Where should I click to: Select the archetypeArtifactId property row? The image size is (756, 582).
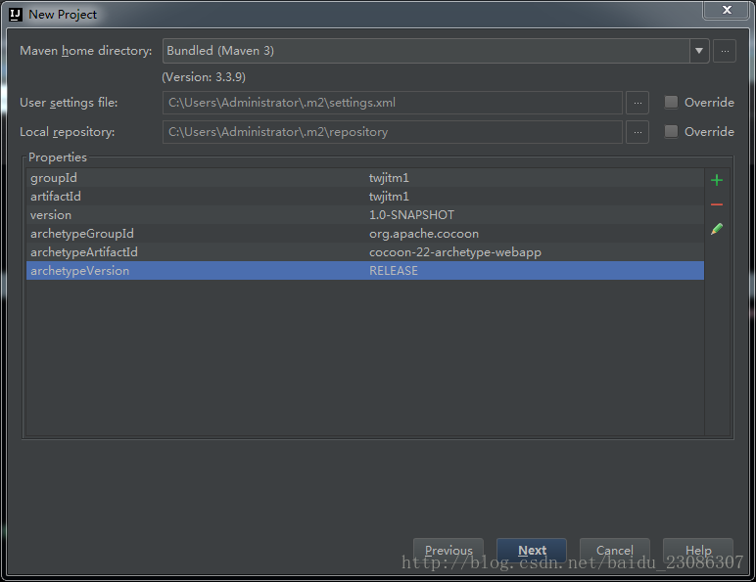coord(365,252)
